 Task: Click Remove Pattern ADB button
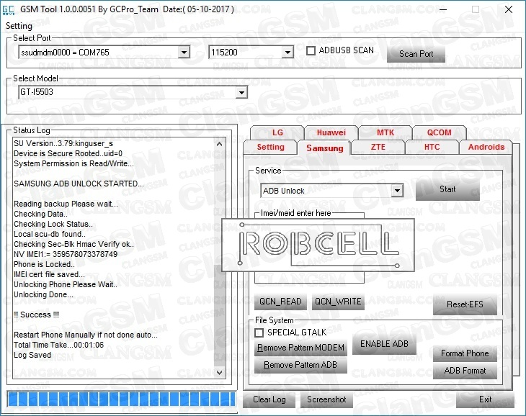(x=300, y=365)
